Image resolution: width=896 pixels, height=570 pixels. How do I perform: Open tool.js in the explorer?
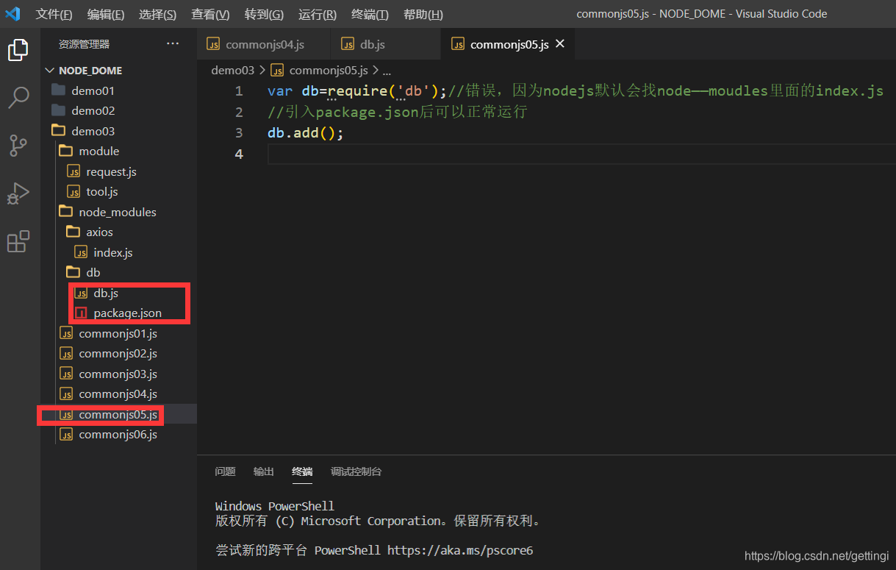(x=118, y=192)
